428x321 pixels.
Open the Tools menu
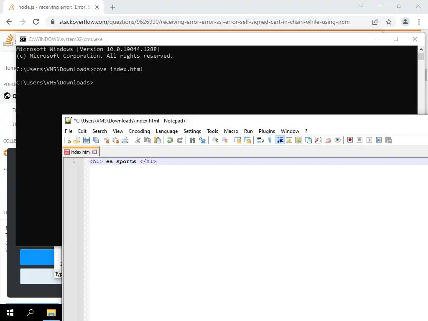point(212,131)
